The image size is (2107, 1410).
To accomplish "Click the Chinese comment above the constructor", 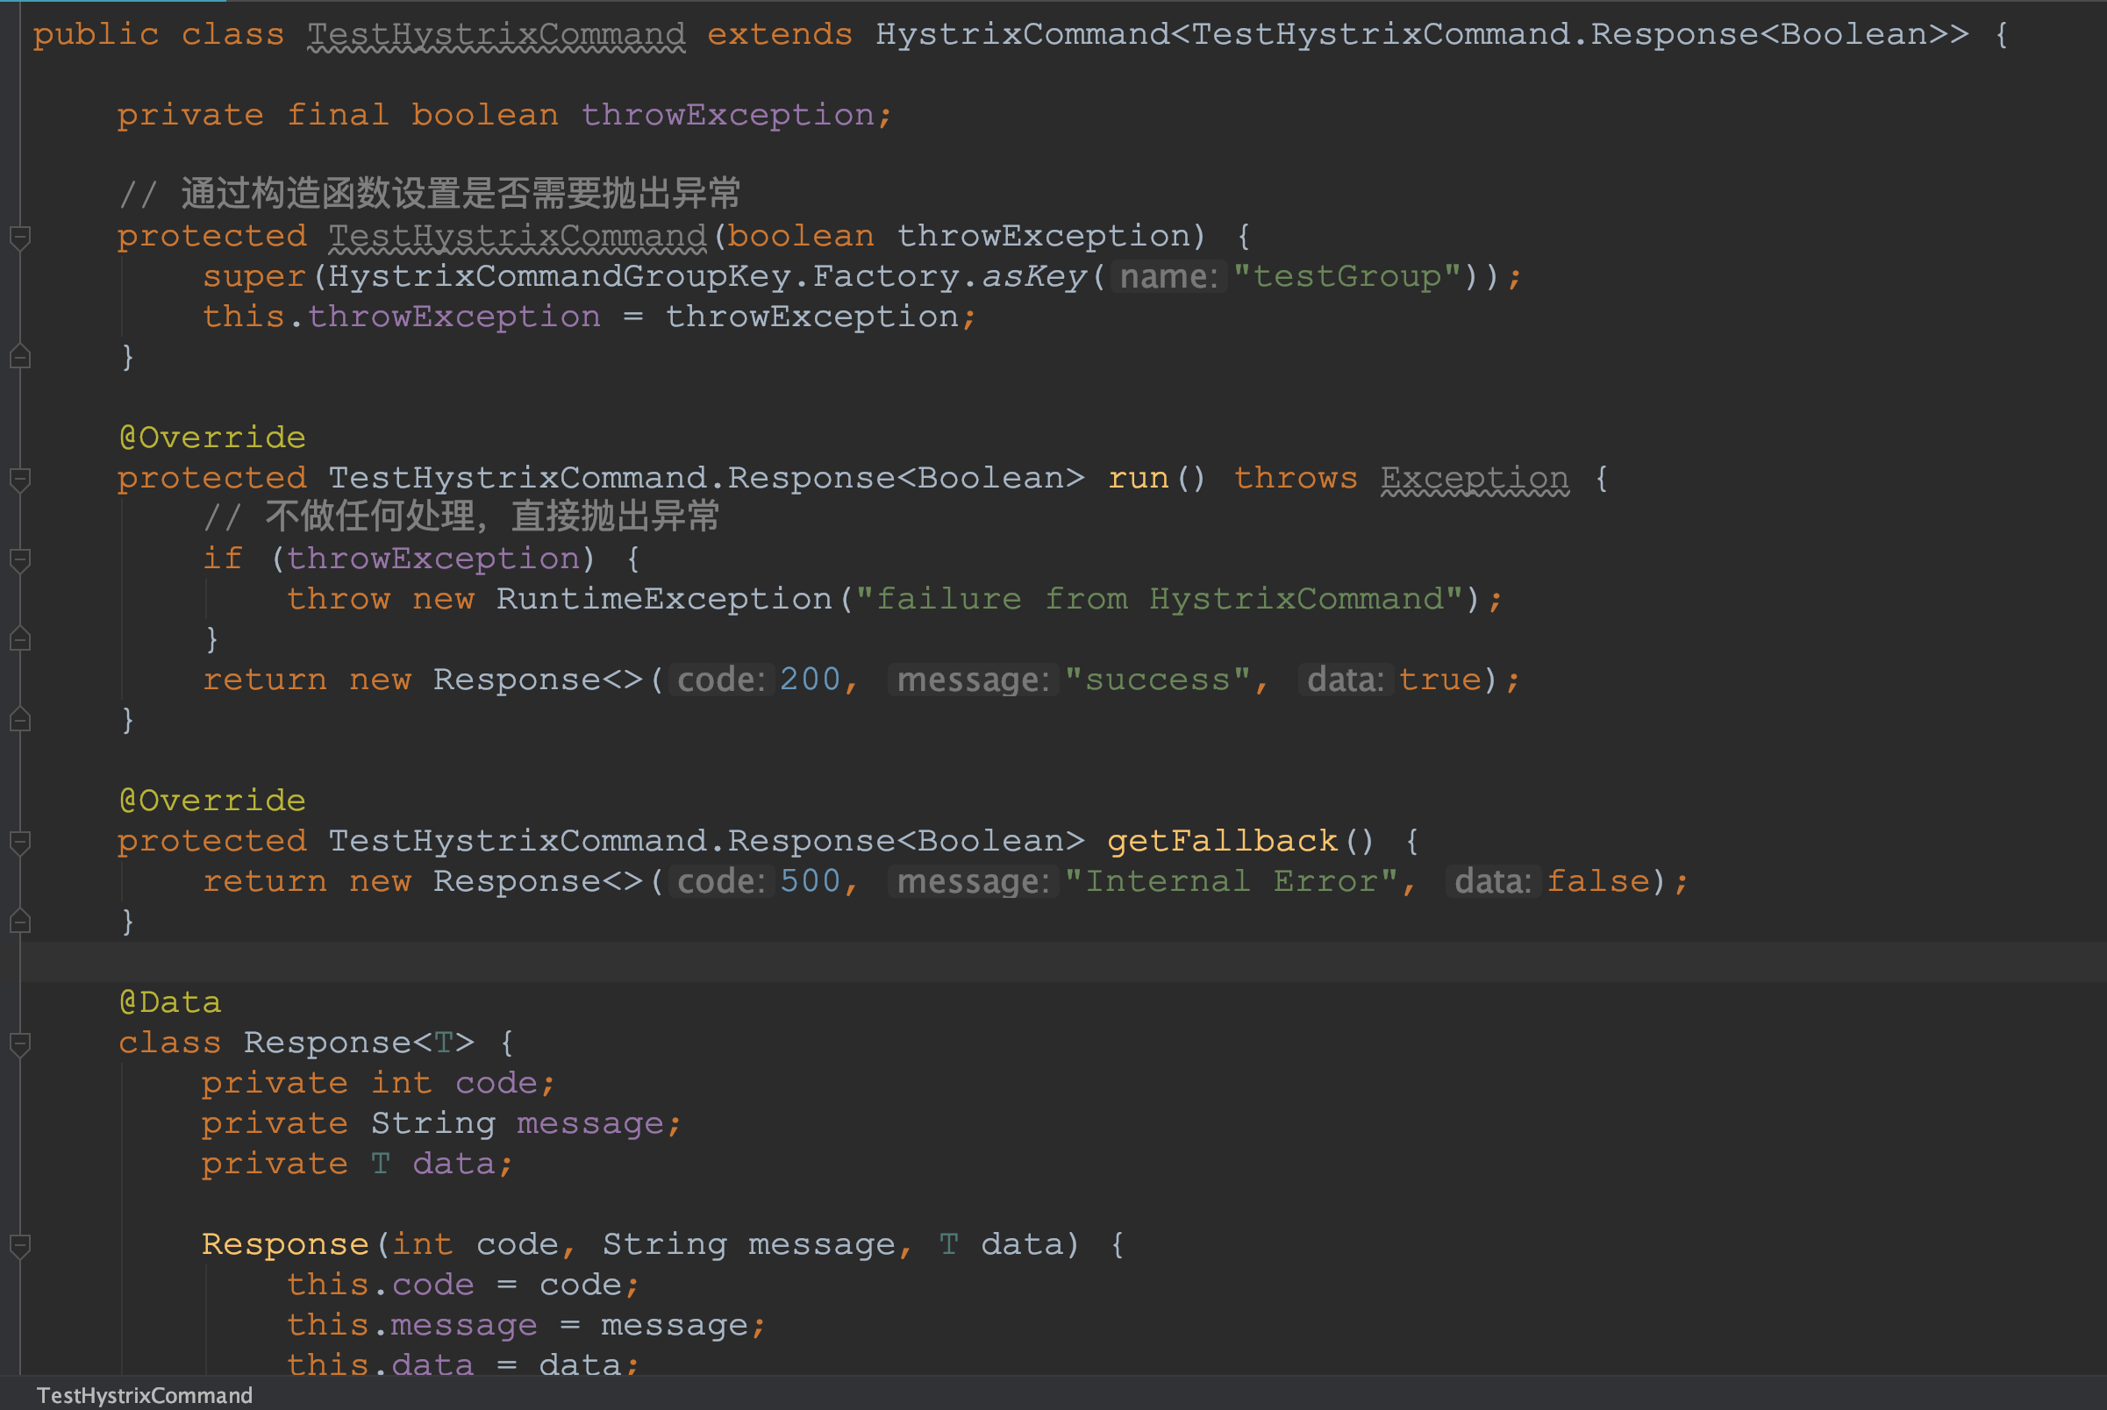I will point(429,193).
